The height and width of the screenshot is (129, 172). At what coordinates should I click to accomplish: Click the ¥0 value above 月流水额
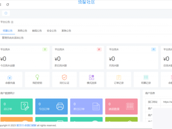click(x=112, y=59)
